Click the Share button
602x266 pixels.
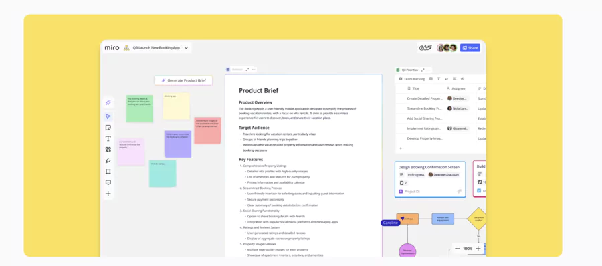(470, 48)
